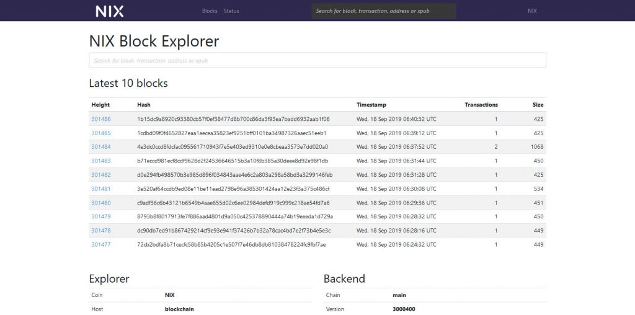Click timestamp 06:30:08 UTC
635x315 pixels.
click(x=396, y=189)
